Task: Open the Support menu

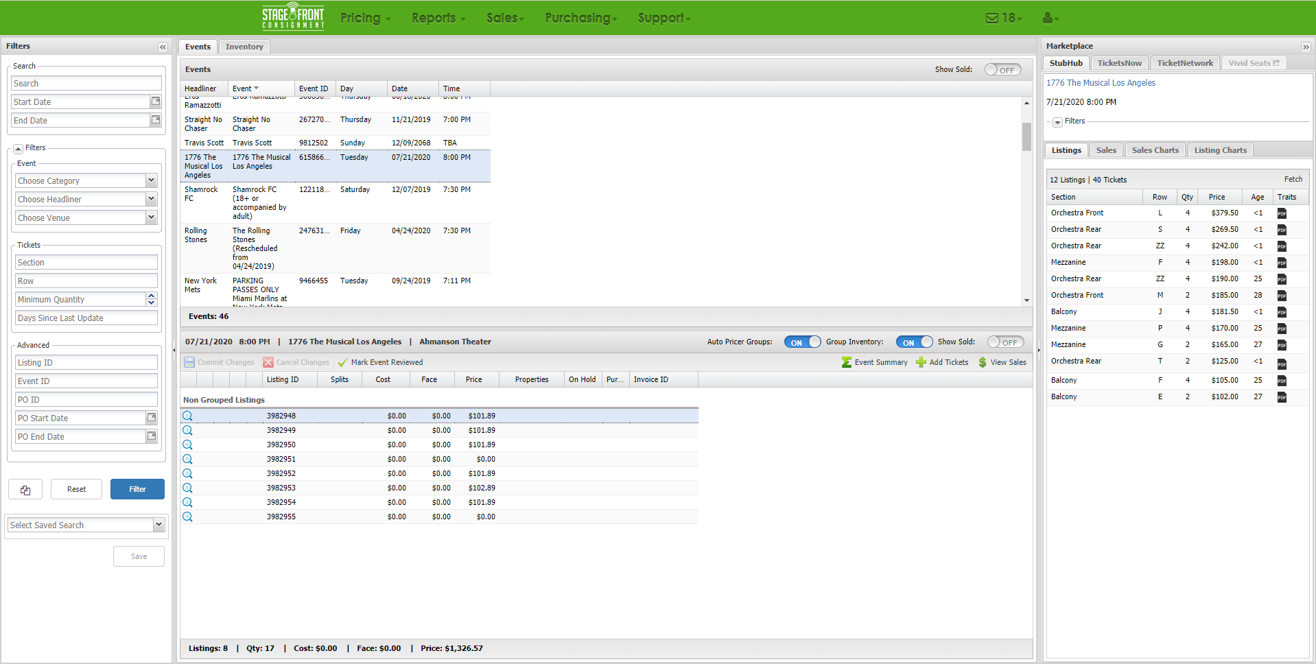Action: pyautogui.click(x=664, y=18)
